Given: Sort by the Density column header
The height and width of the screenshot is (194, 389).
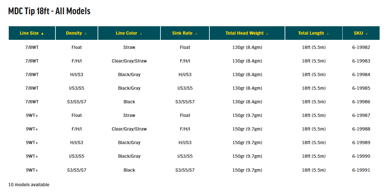Looking at the screenshot, I should coord(74,33).
